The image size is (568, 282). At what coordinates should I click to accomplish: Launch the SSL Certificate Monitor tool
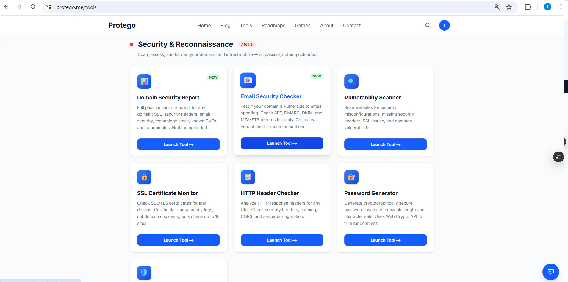point(179,240)
